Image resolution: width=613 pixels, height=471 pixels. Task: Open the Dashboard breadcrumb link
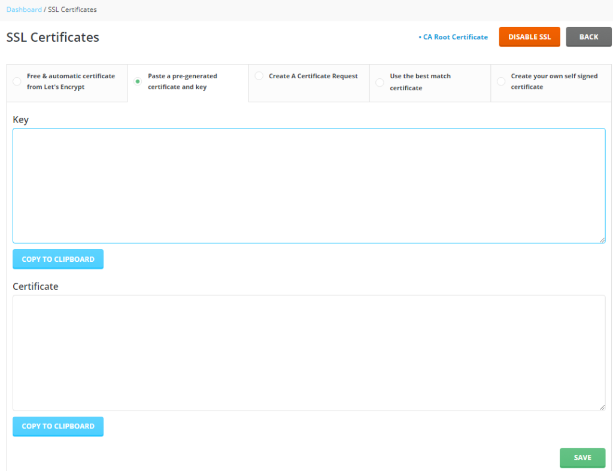[24, 10]
